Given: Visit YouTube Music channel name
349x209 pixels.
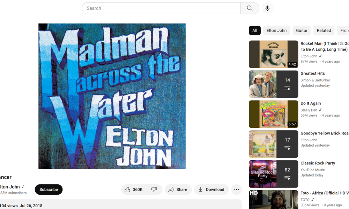Looking at the screenshot, I should point(312,170).
